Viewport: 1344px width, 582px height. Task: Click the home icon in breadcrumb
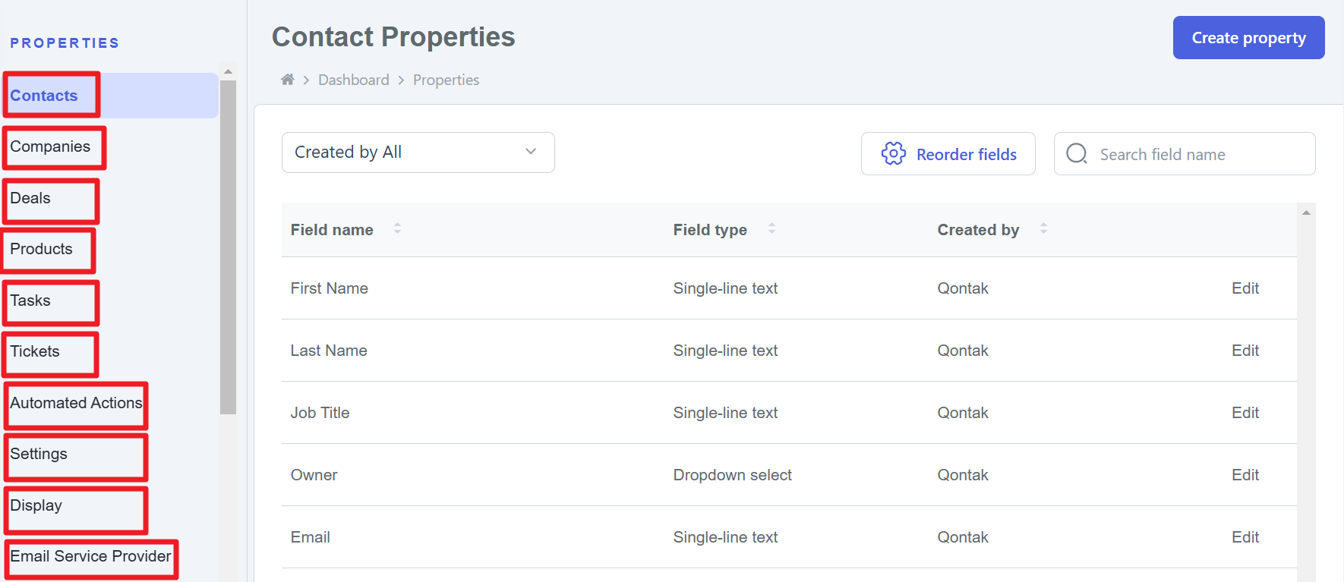pyautogui.click(x=287, y=80)
